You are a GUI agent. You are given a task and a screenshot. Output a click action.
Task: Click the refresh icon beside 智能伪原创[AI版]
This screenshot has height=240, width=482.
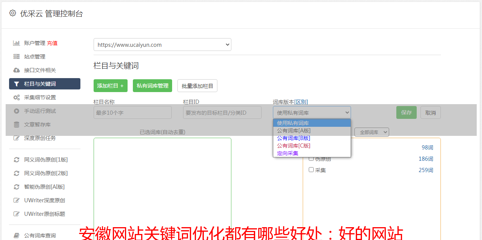pyautogui.click(x=17, y=187)
